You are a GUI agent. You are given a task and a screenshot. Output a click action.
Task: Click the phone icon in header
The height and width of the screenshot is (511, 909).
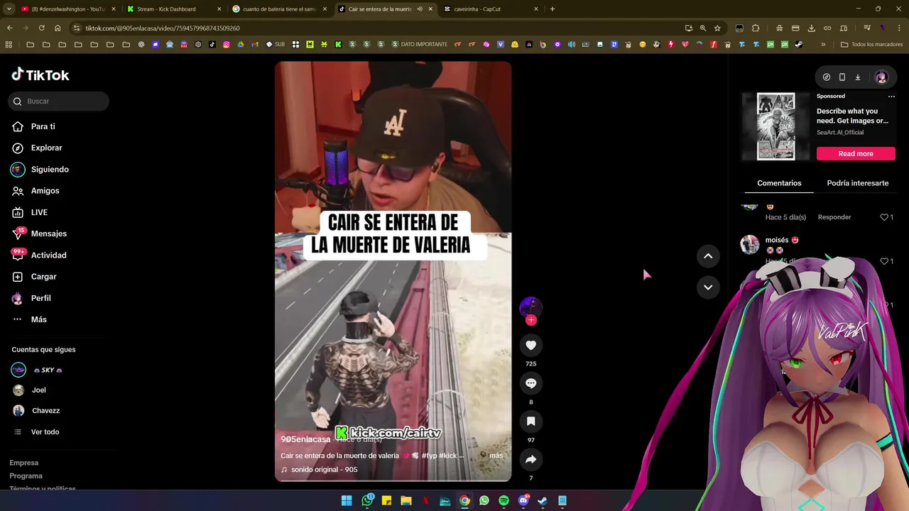pos(842,77)
